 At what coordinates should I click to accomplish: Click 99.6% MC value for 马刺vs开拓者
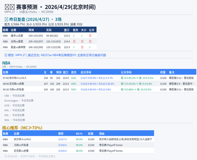pos(79,145)
